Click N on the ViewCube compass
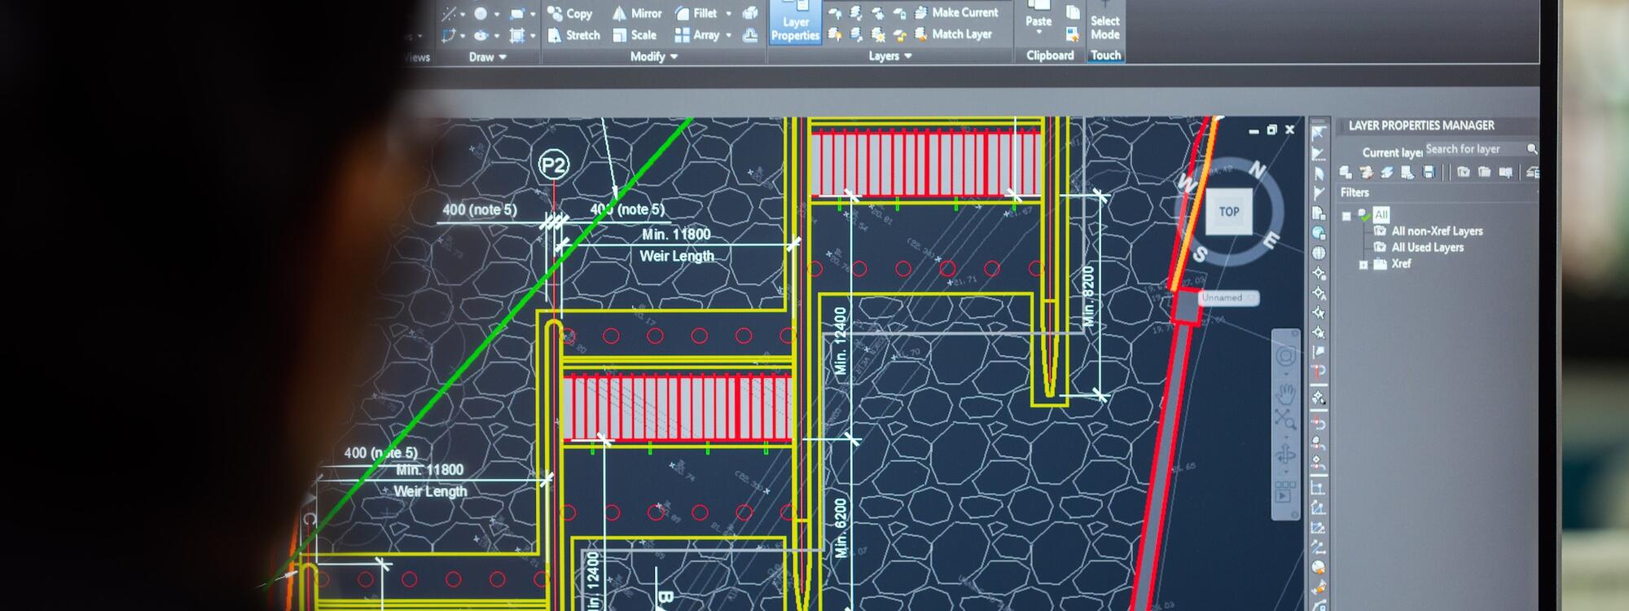This screenshot has height=611, width=1629. (1257, 170)
